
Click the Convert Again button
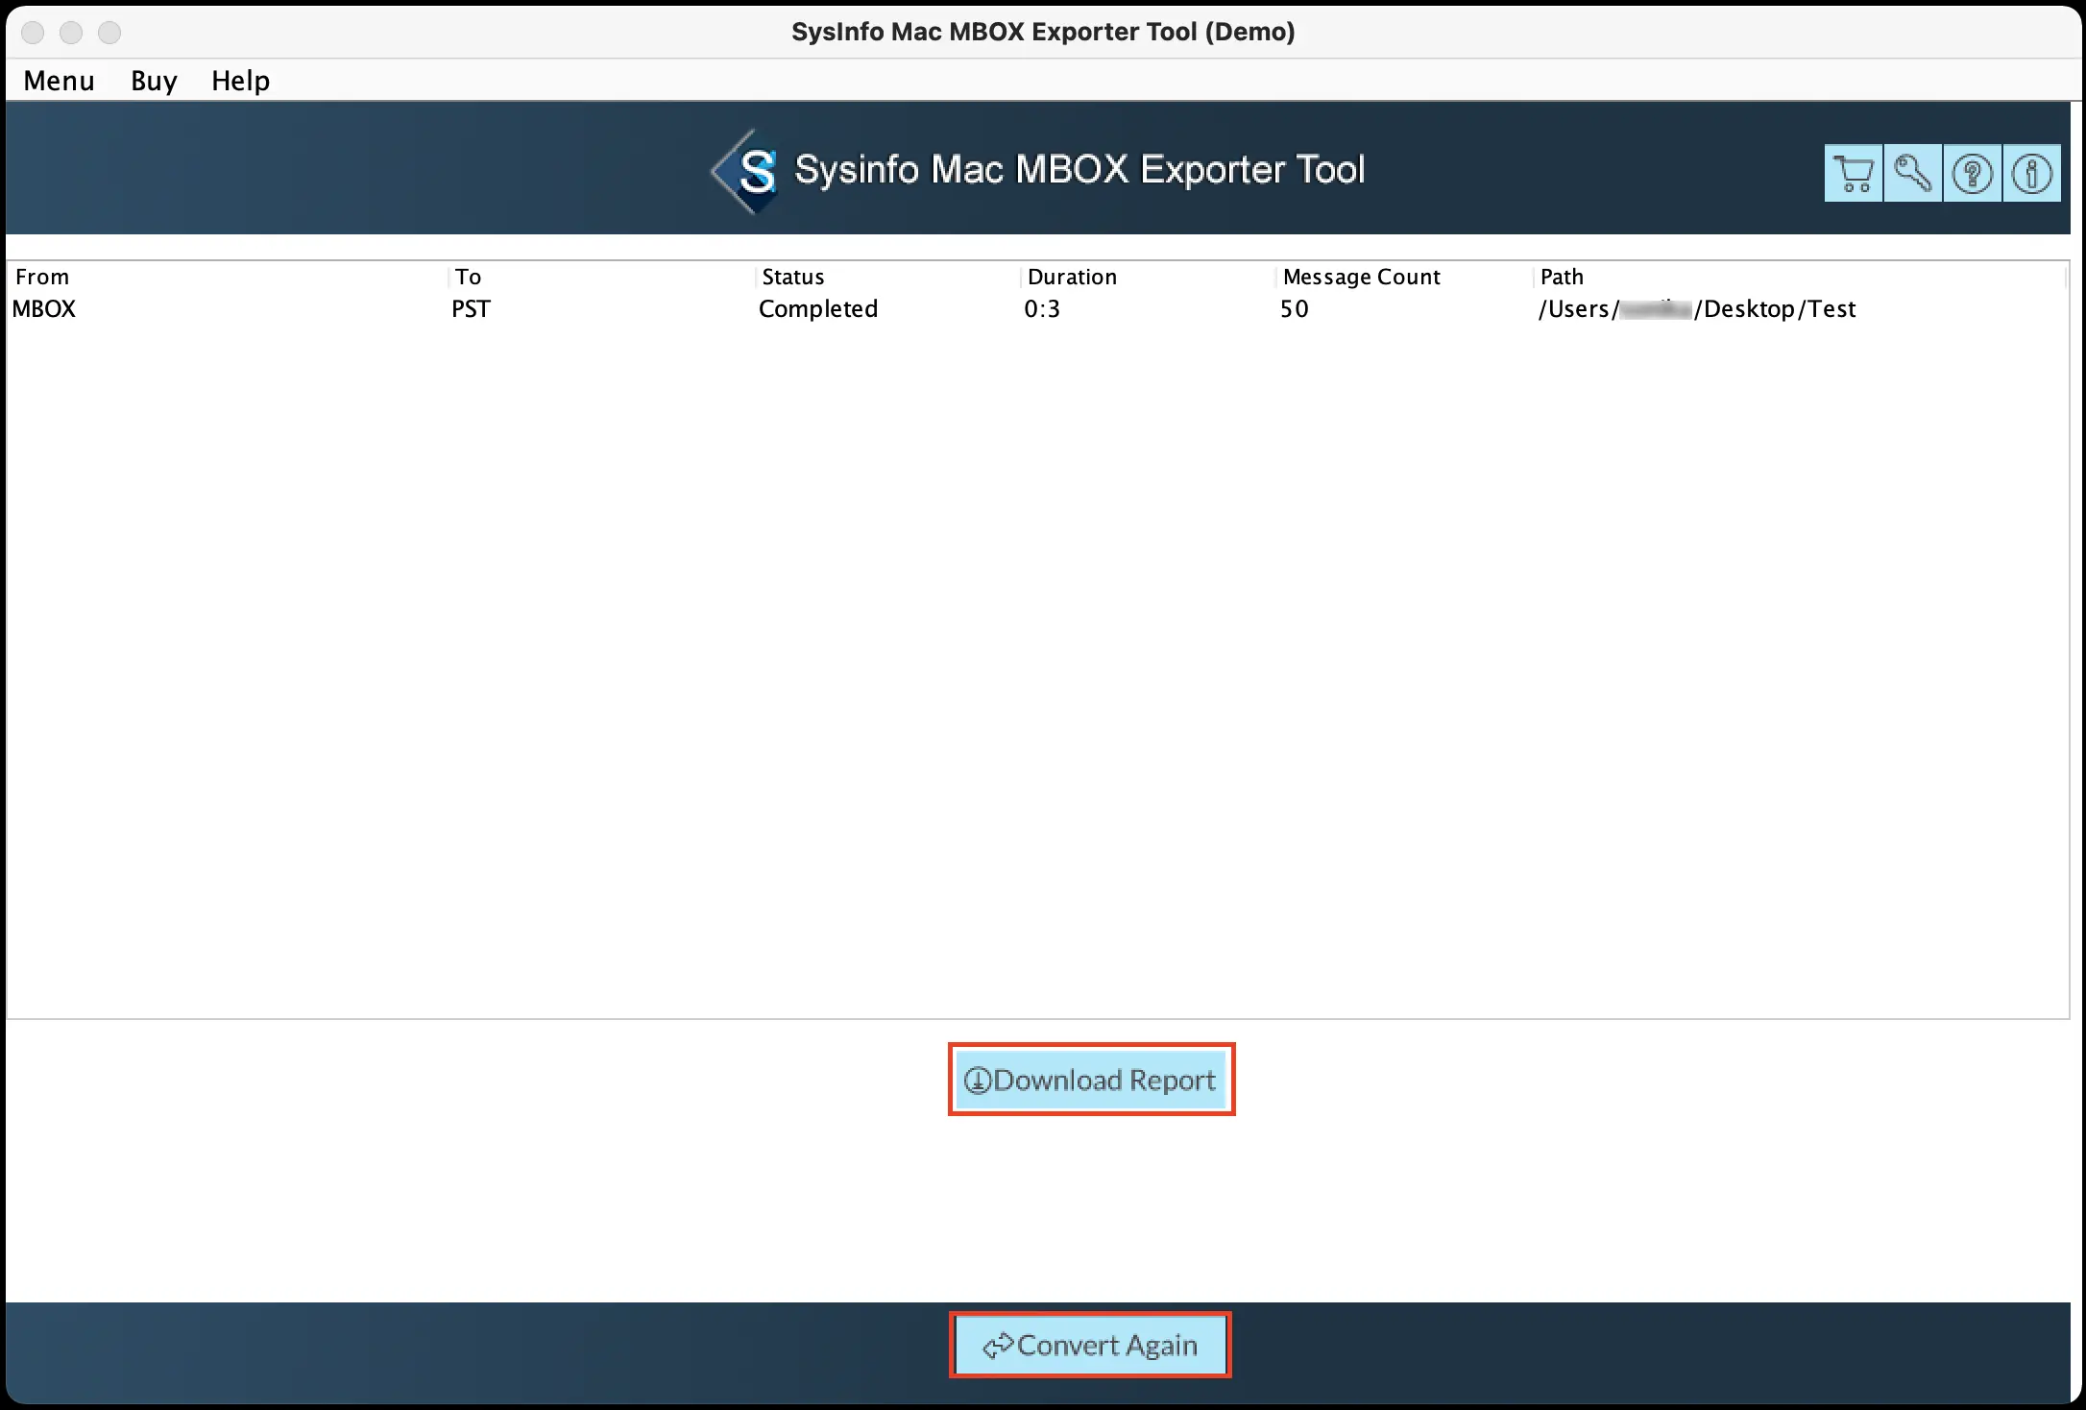(x=1090, y=1345)
